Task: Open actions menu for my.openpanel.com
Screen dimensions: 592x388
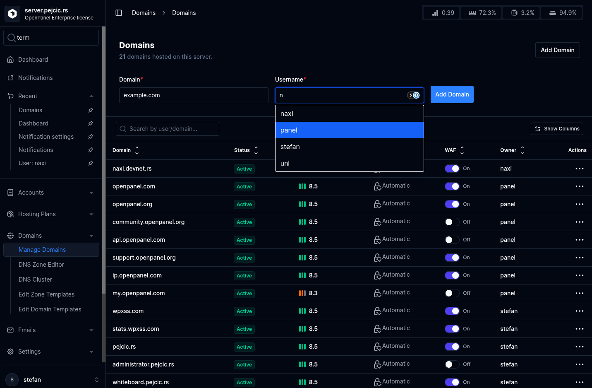Action: pos(580,293)
